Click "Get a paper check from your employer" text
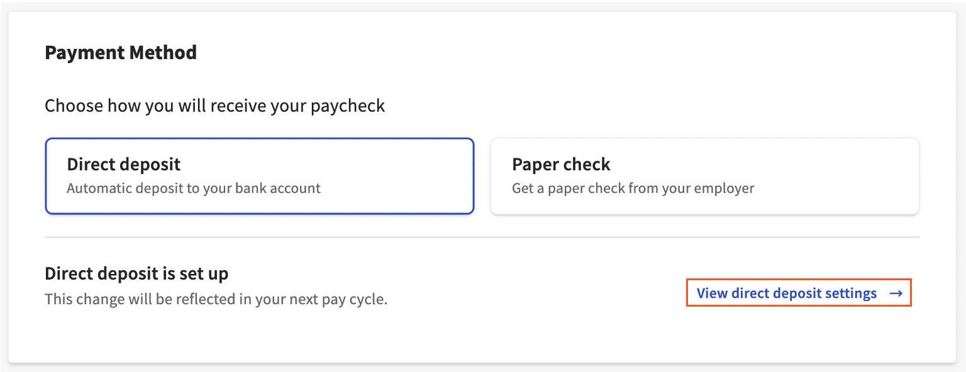Viewport: 966px width, 372px height. pos(633,188)
